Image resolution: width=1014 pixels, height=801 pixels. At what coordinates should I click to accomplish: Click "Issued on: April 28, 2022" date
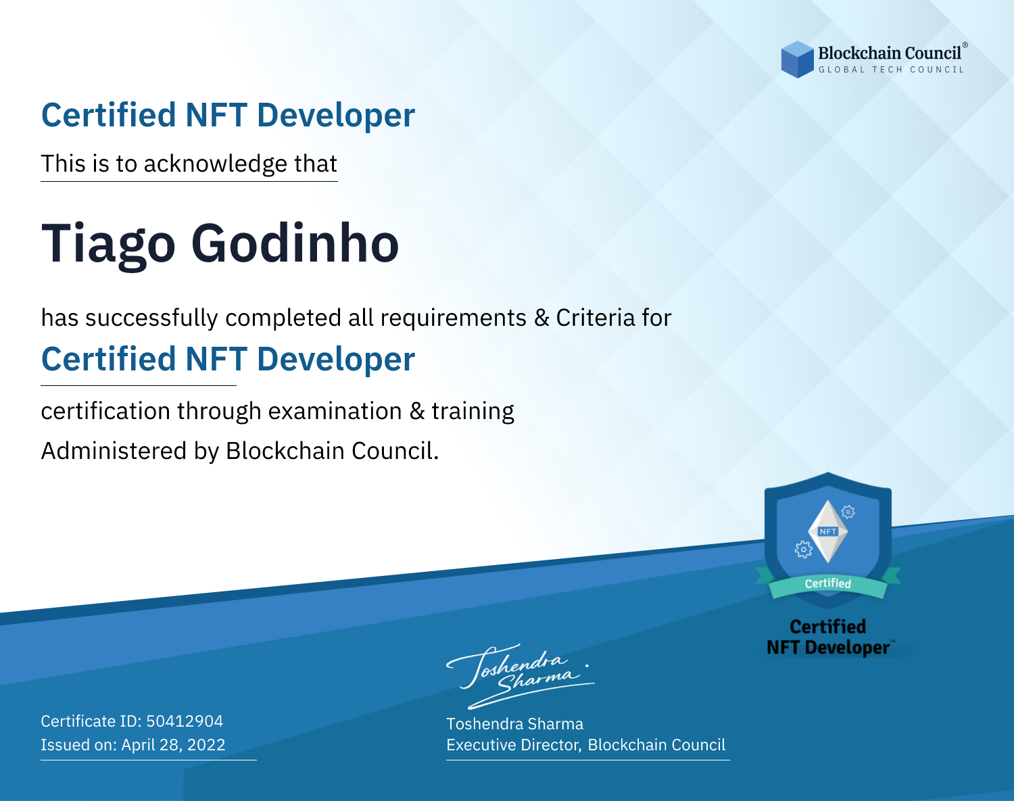tap(133, 745)
